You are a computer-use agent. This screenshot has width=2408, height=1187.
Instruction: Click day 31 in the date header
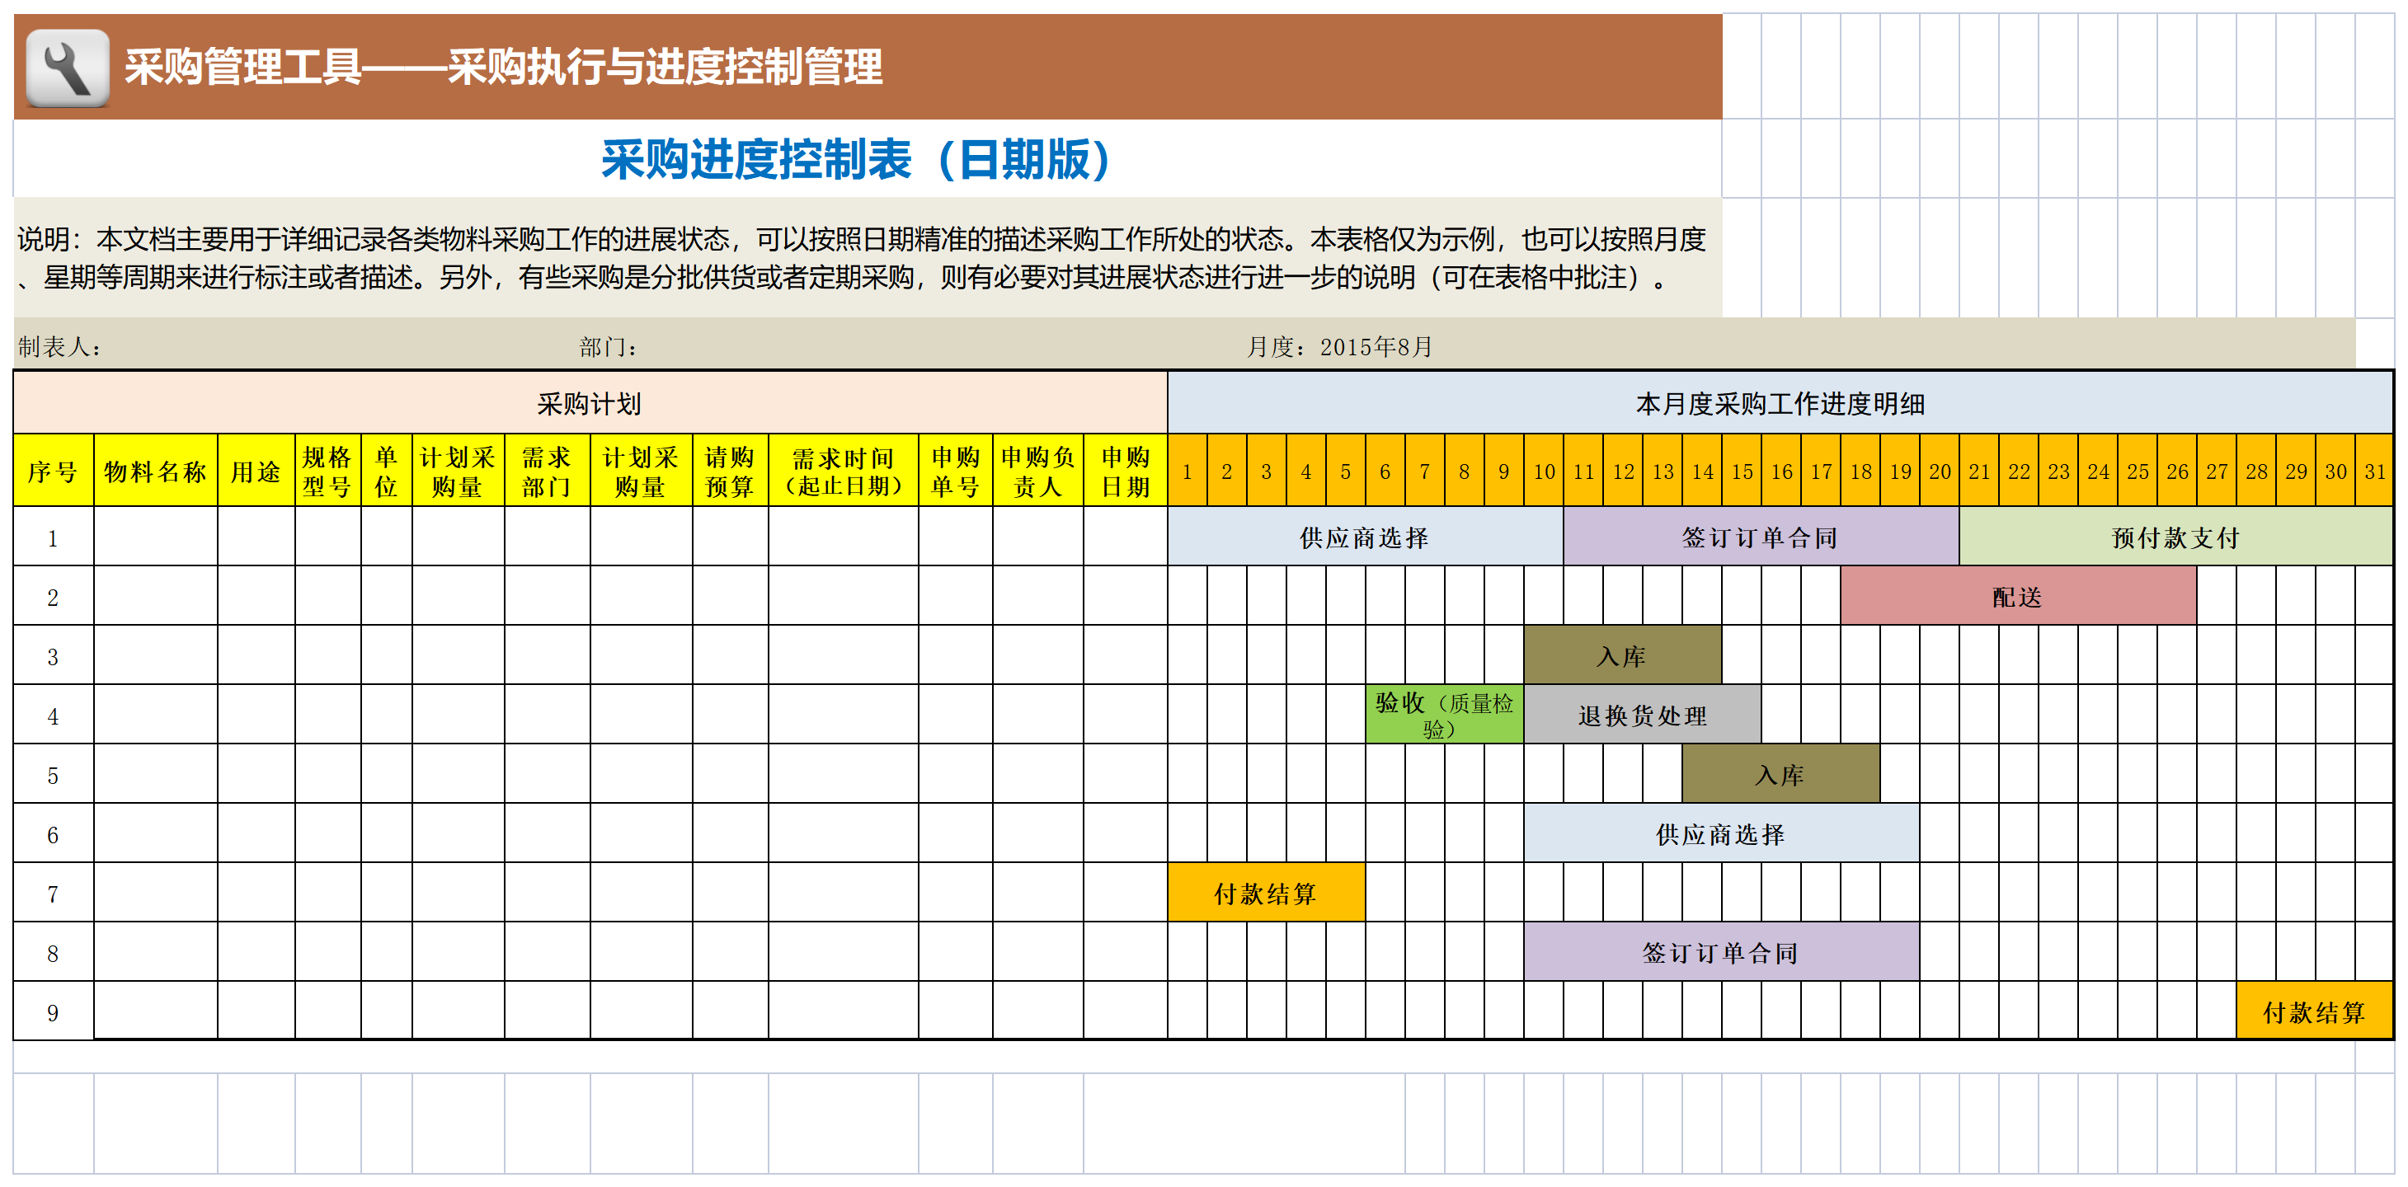[x=2374, y=471]
